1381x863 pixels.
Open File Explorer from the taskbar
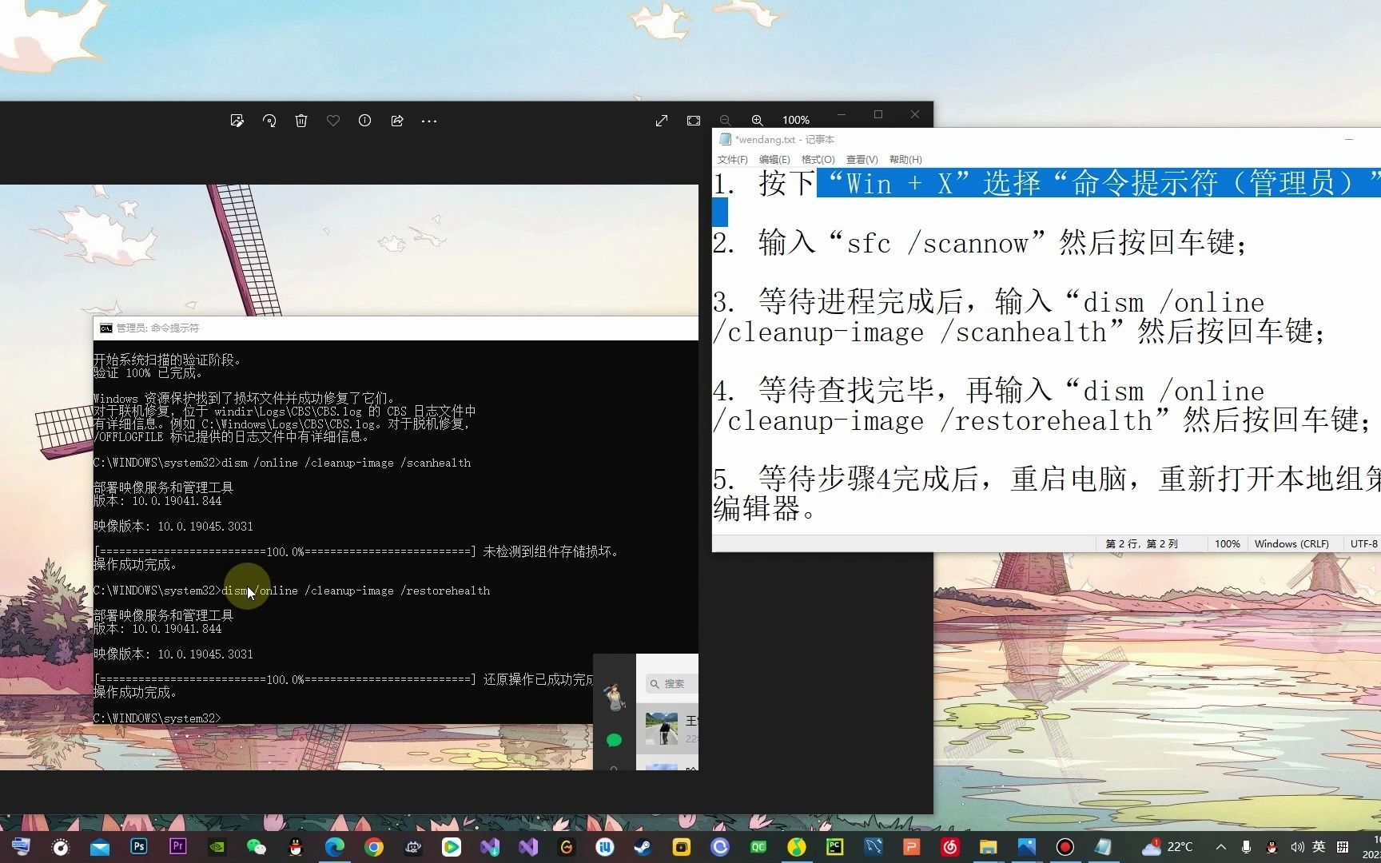point(989,847)
